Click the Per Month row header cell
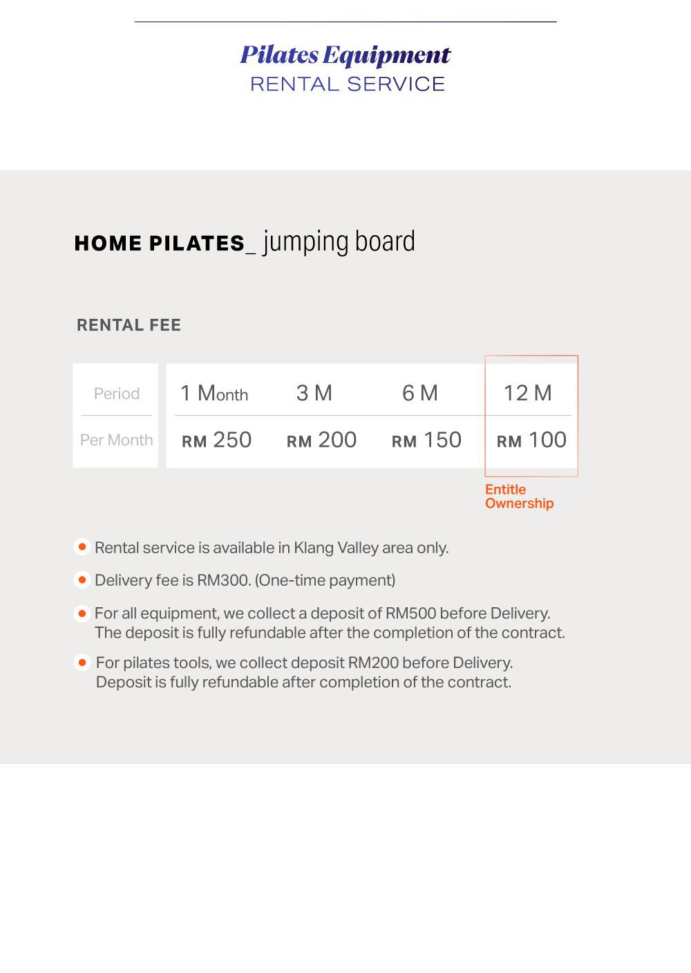Viewport: 691px width, 973px height. (116, 440)
